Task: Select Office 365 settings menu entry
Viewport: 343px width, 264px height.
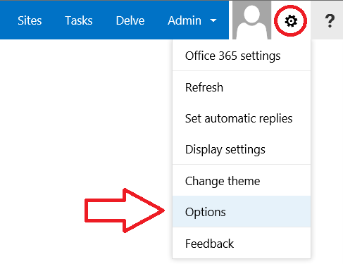Action: (x=242, y=56)
